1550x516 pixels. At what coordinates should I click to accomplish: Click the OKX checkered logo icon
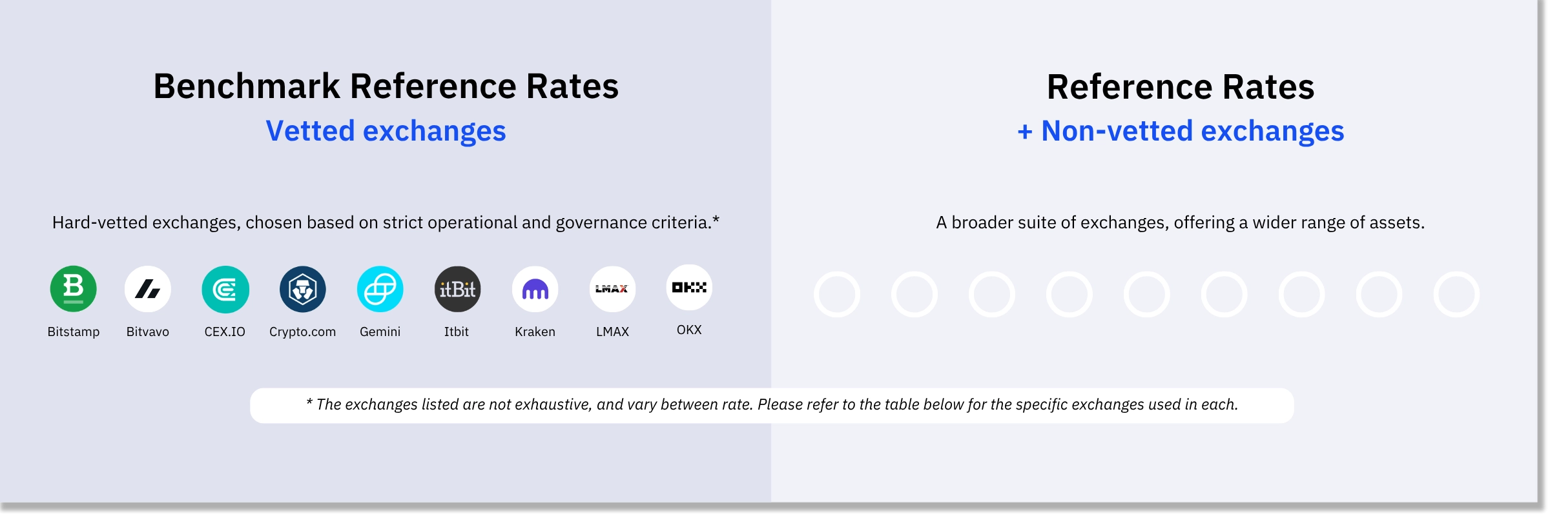tap(689, 288)
